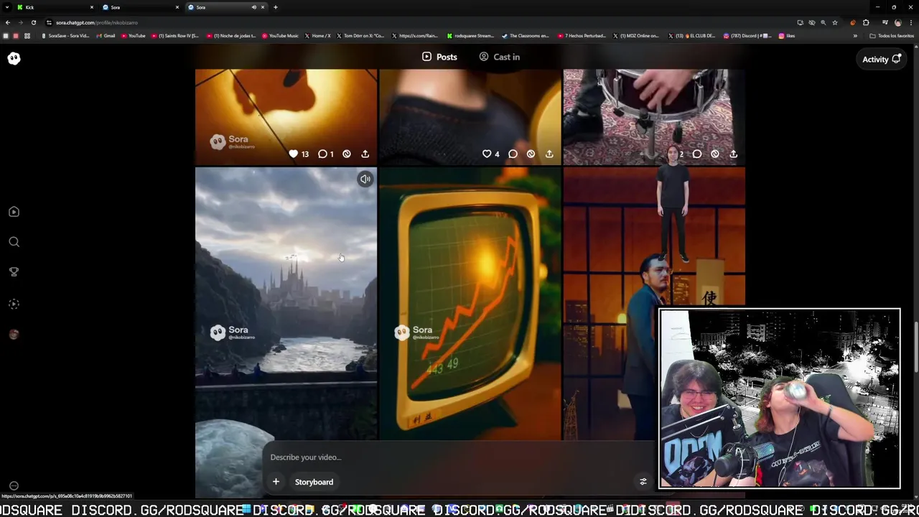This screenshot has height=517, width=919.
Task: Open comments on the drum video post
Action: [696, 154]
